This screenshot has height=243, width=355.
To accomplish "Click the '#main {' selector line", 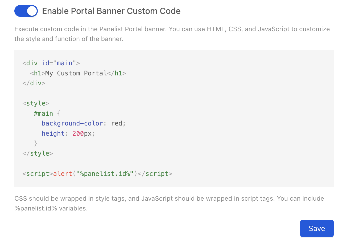I will point(47,114).
